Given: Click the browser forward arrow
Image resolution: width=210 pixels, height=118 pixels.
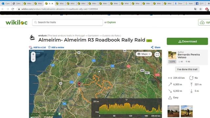Looking at the screenshot, I should click(8, 9).
